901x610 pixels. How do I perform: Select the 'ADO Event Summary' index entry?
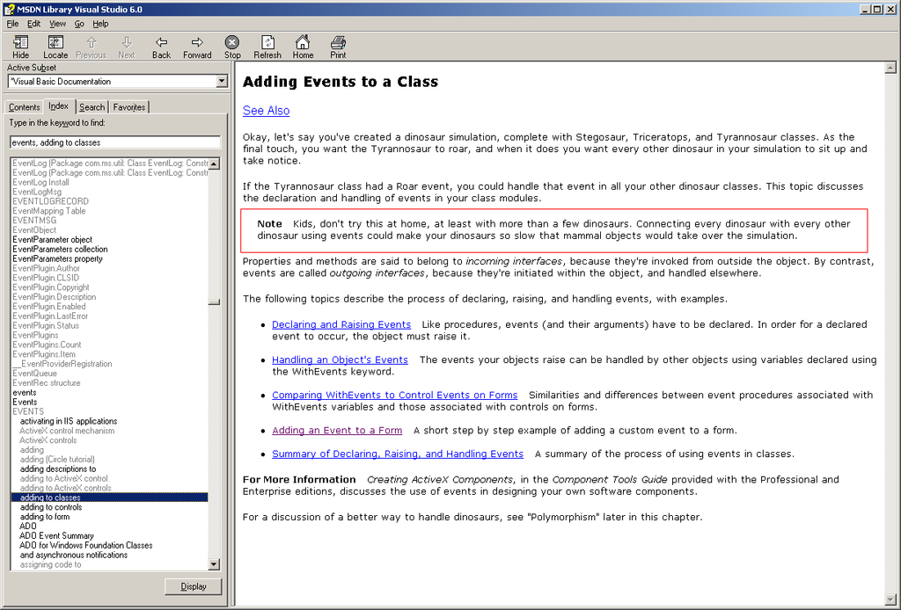56,536
